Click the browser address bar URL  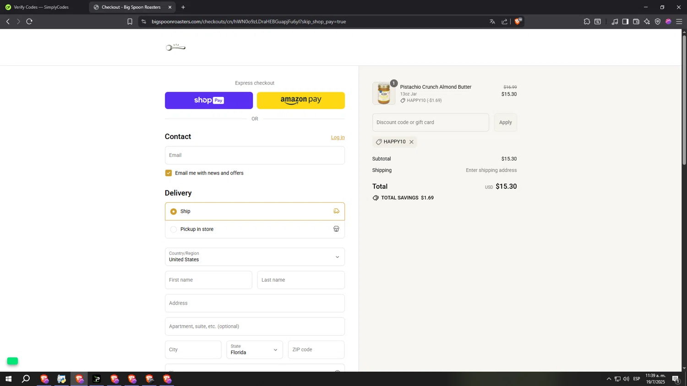[249, 21]
